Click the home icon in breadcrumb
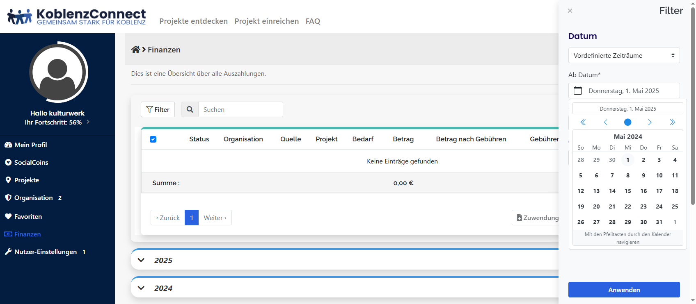The height and width of the screenshot is (304, 696). pyautogui.click(x=135, y=50)
